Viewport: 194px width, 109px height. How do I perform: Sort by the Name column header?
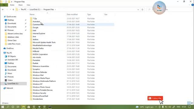tap(32, 15)
